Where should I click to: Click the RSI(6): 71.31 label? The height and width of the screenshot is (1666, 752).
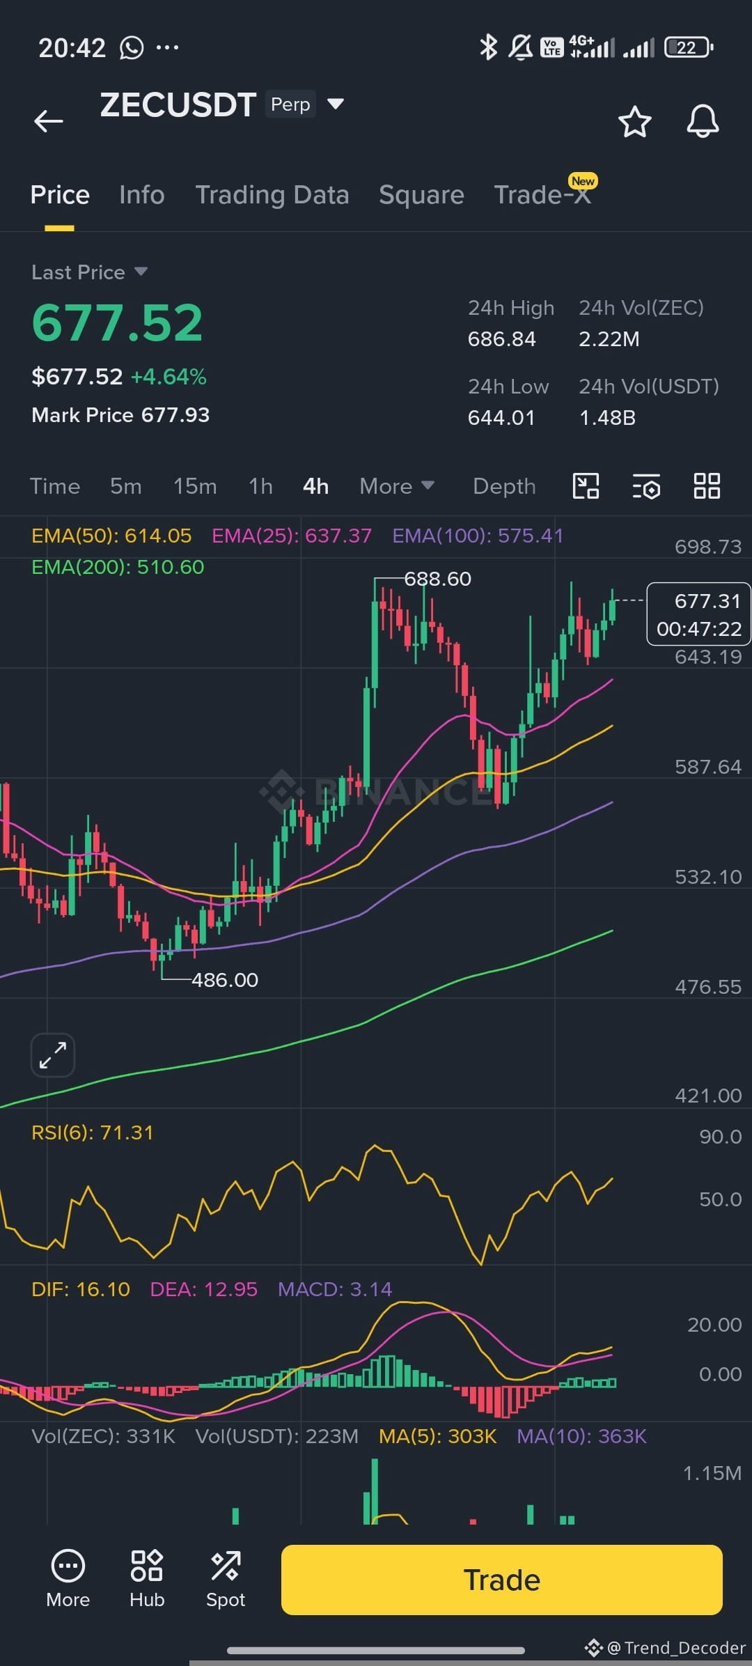[92, 1132]
